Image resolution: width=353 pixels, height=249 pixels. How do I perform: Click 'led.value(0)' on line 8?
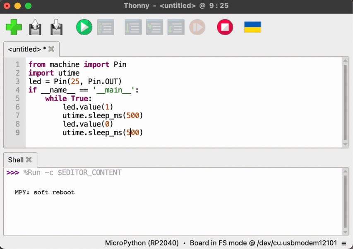tap(88, 124)
